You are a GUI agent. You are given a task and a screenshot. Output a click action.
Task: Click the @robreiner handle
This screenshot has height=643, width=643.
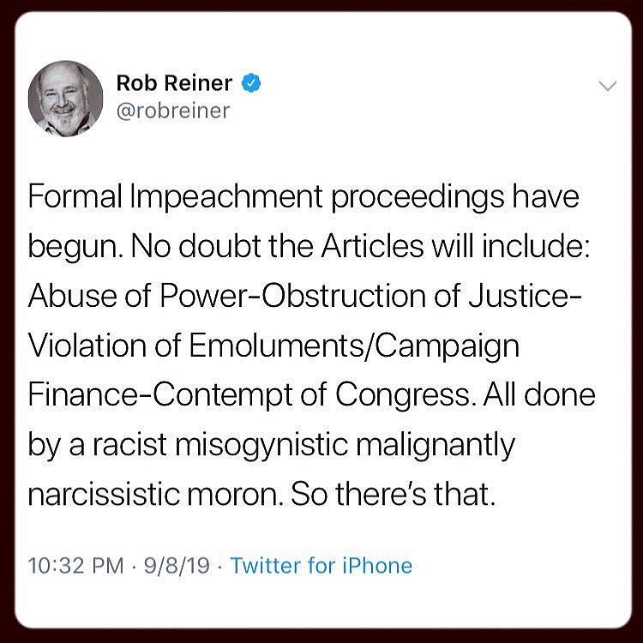pyautogui.click(x=172, y=111)
